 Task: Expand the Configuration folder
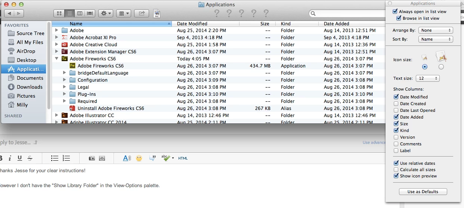65,80
